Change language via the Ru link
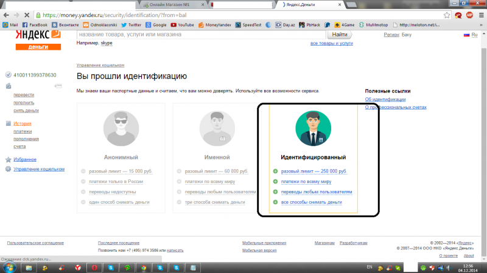Image resolution: width=487 pixels, height=273 pixels. (x=474, y=35)
